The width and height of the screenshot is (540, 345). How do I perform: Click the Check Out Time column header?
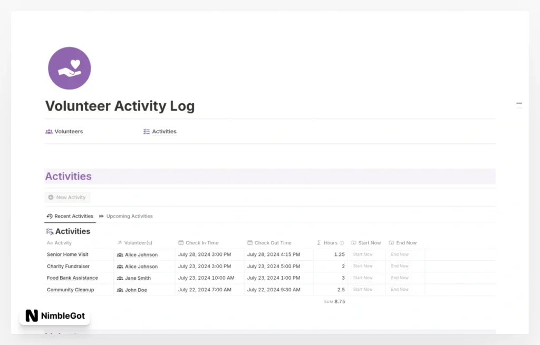[x=269, y=243]
